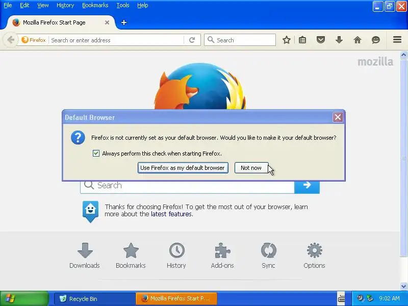Open the View menu

43,5
